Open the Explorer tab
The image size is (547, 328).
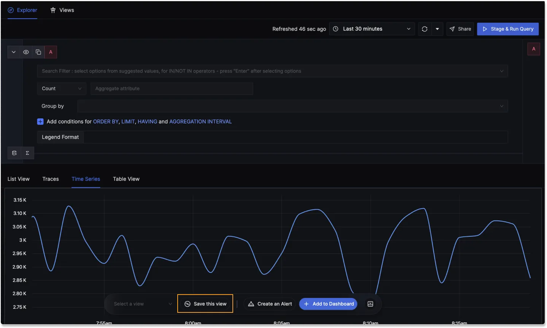22,10
